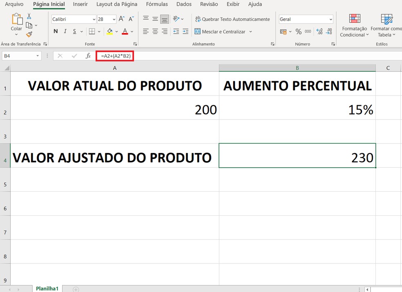Screen dimensions: 402x292
Task: Open Fonte dialog launcher
Action: click(135, 44)
